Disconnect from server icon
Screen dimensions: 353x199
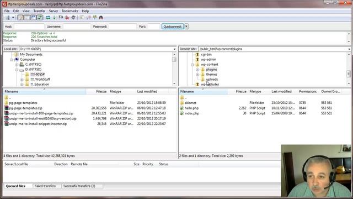(x=67, y=18)
